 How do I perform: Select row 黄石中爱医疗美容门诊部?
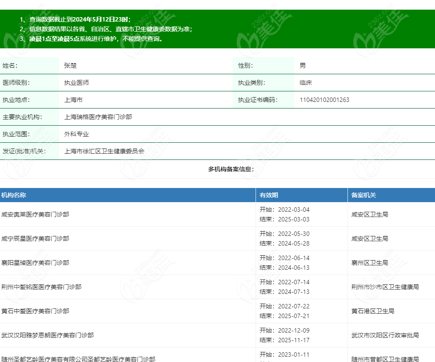(217, 311)
